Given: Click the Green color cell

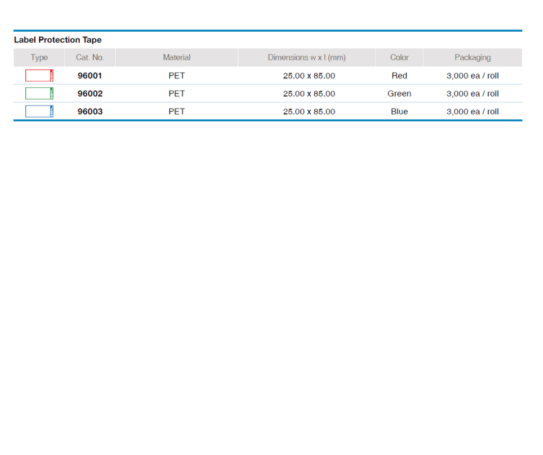Looking at the screenshot, I should (399, 94).
